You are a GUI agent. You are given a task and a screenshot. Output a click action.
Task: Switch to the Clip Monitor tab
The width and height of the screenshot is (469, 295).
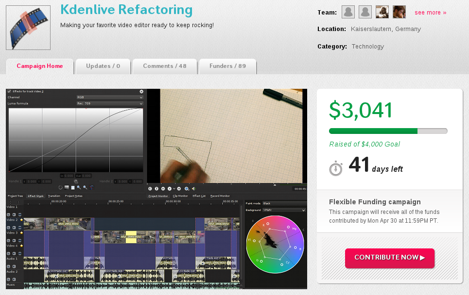[x=180, y=196]
